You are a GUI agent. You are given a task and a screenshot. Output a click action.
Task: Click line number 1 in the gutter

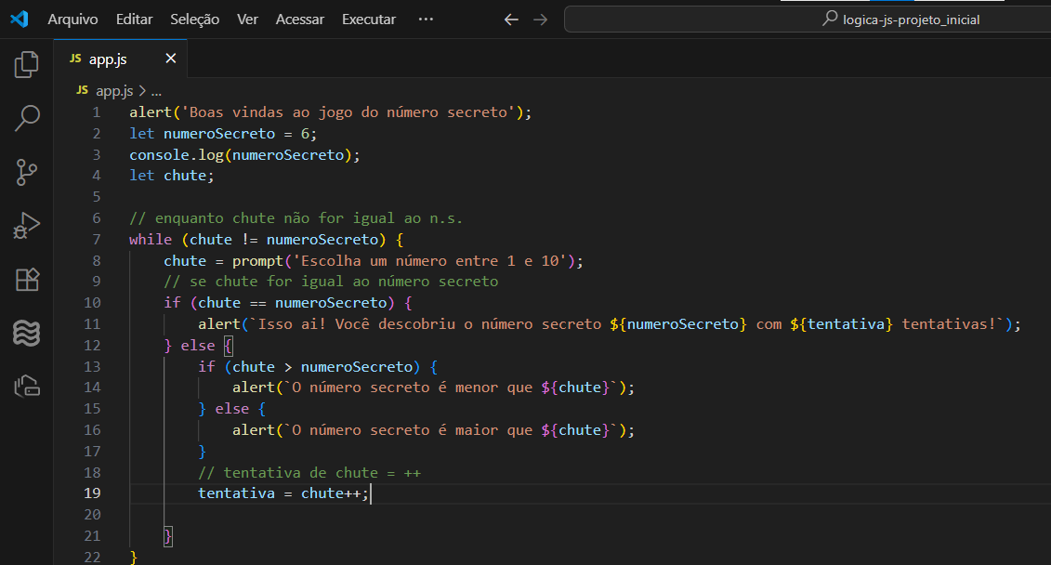97,112
